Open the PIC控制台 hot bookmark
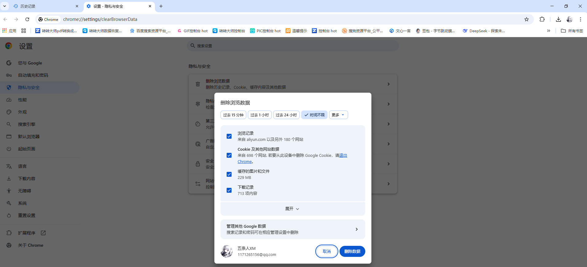Viewport: 587px width, 267px height. point(266,31)
